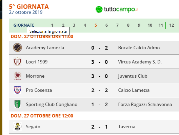179x135 pixels.
Task: Click the GIORNATE label
Action: click(24, 25)
